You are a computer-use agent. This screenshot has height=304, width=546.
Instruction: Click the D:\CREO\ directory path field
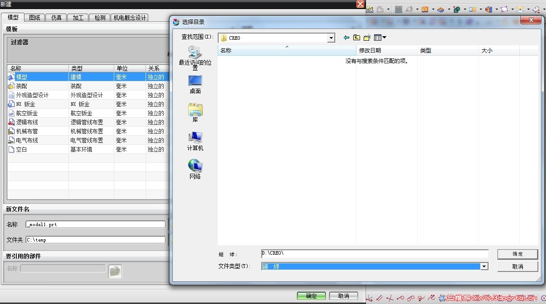click(x=375, y=253)
